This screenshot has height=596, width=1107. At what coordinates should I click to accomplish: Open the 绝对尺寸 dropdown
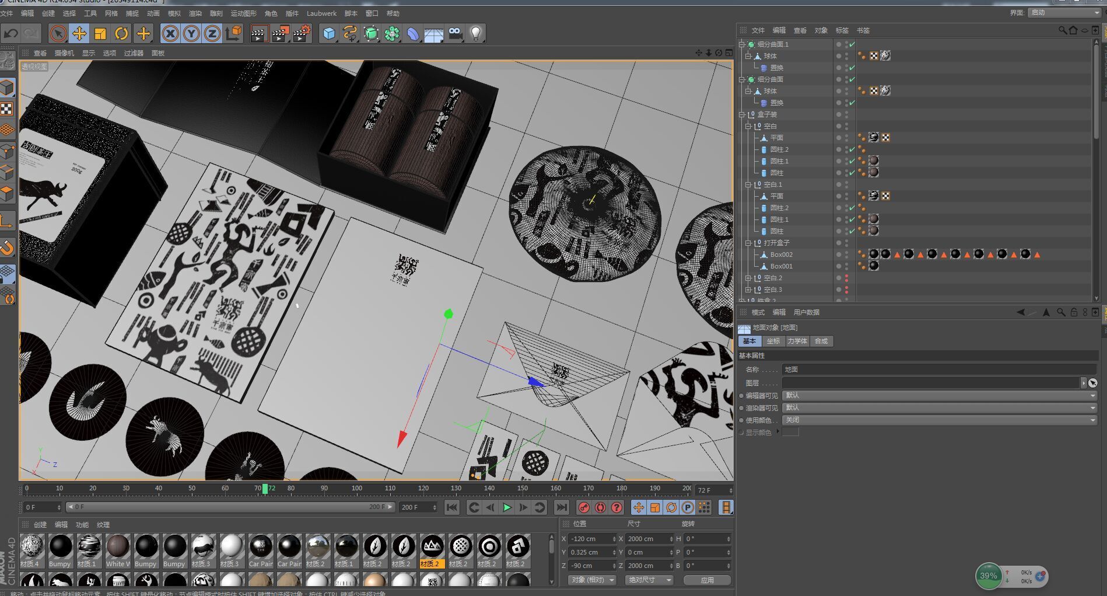(650, 580)
